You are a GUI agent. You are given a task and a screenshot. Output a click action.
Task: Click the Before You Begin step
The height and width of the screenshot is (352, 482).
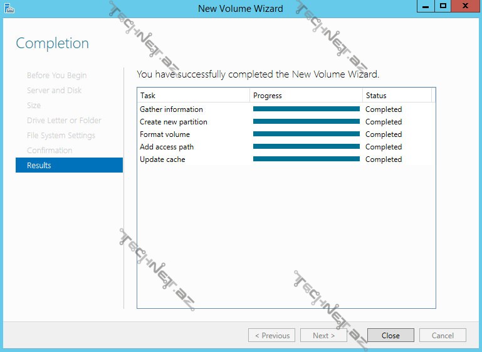click(x=56, y=75)
